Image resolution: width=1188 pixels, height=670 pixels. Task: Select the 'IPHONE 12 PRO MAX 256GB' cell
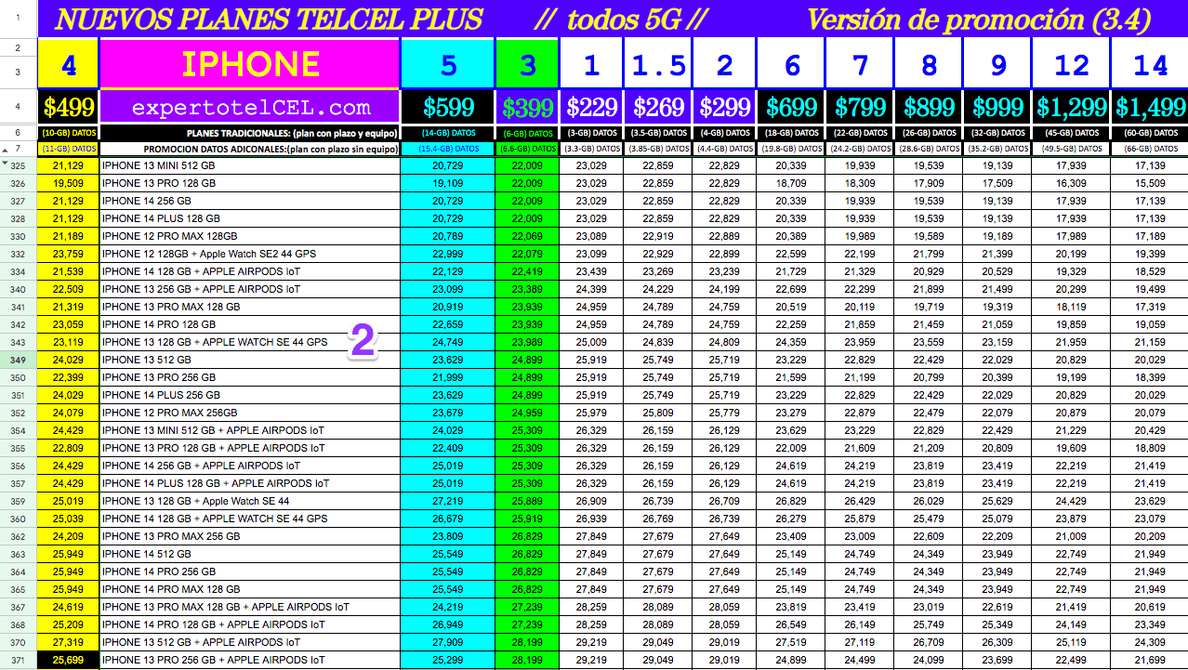point(250,413)
